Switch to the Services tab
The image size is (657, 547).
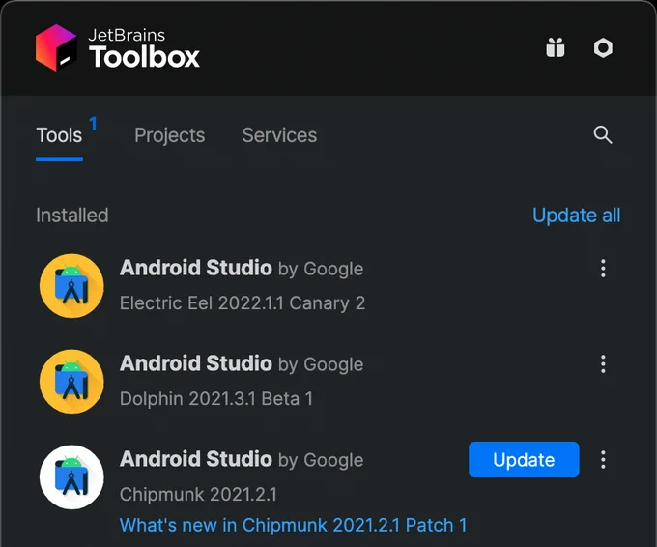[x=279, y=135]
